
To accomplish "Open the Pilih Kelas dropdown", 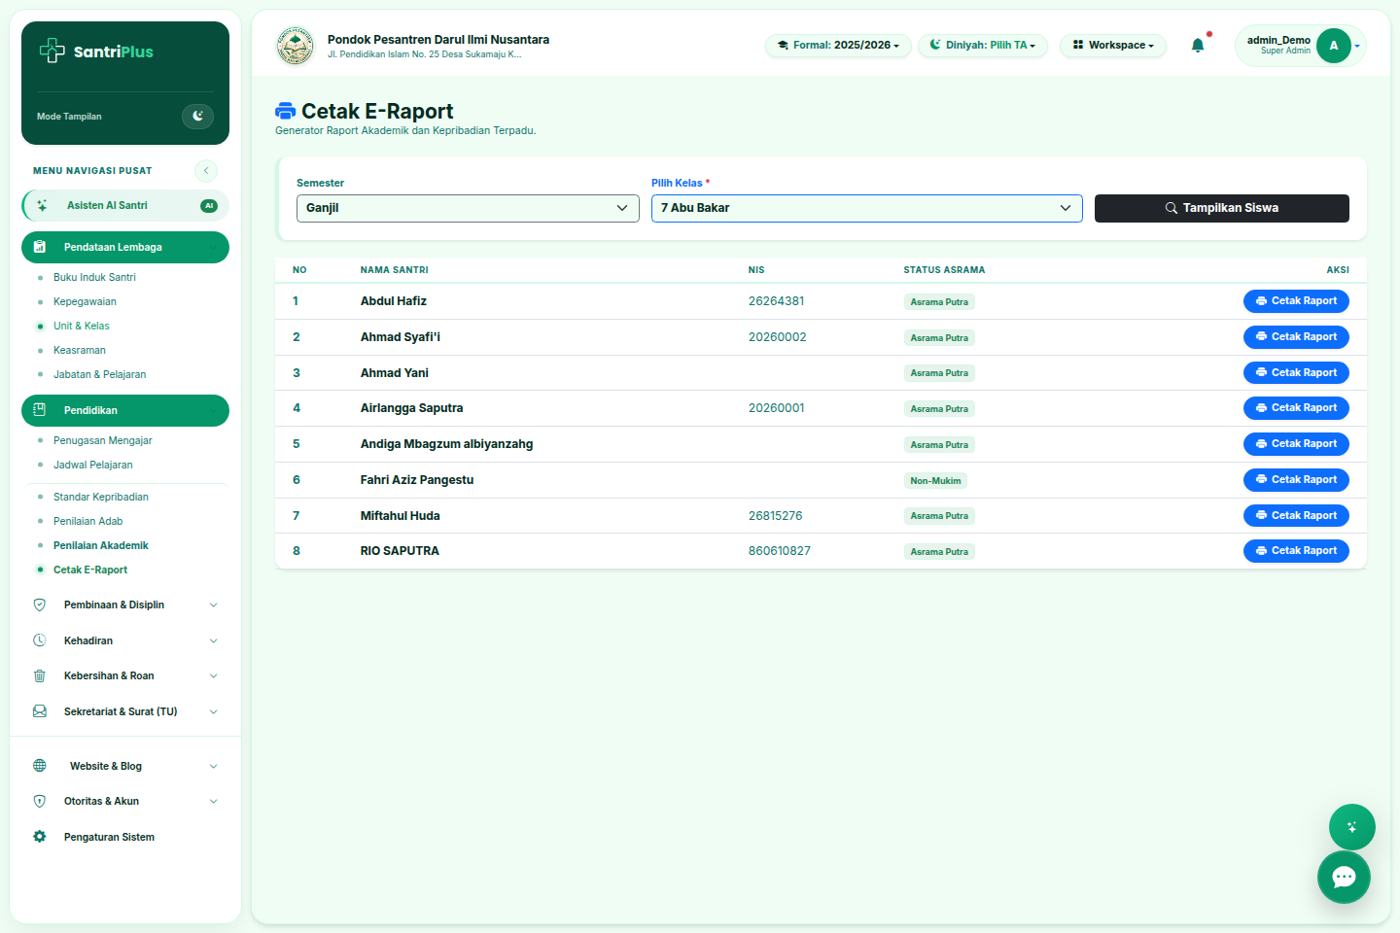I will (x=866, y=208).
